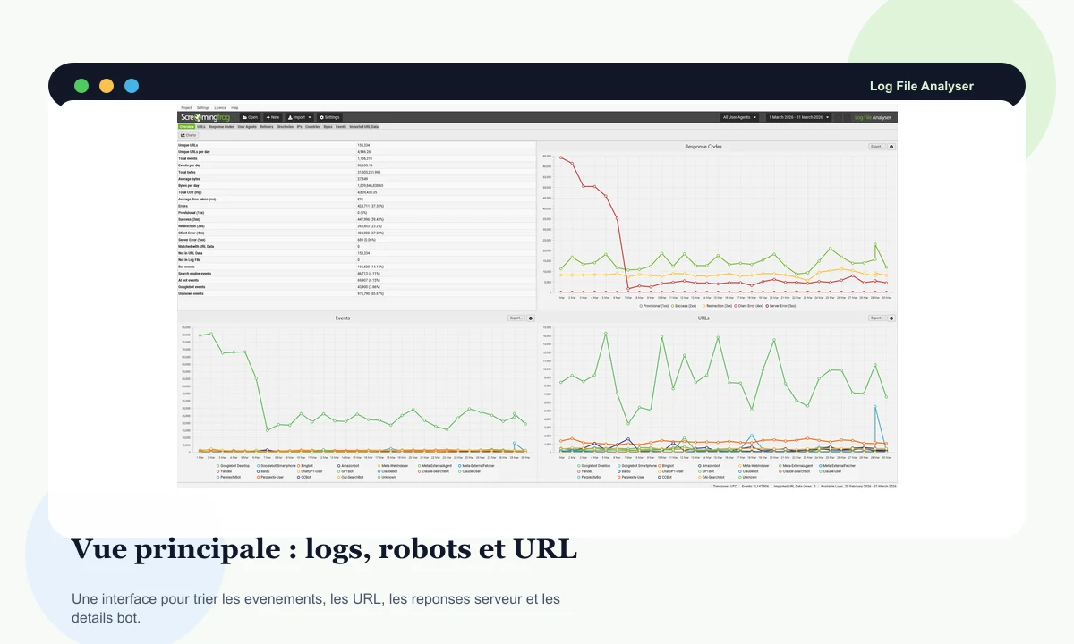Screen dimensions: 1074x644
Task: Open the Settings menu in menu bar
Action: [x=203, y=107]
